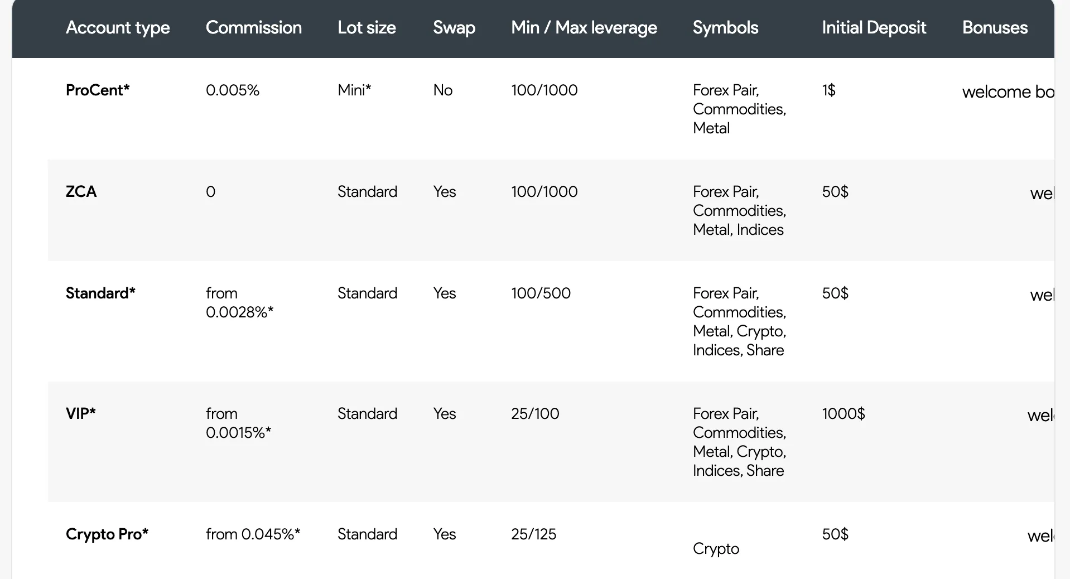Select the Min / Max leverage header
This screenshot has height=579, width=1070.
click(584, 28)
